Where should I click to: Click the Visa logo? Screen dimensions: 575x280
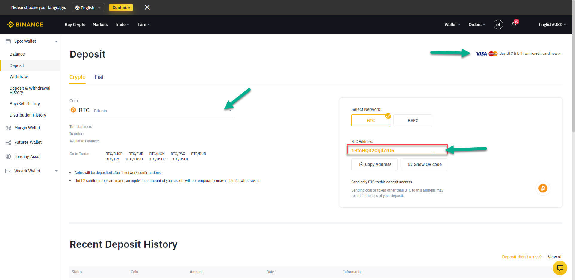pyautogui.click(x=481, y=54)
